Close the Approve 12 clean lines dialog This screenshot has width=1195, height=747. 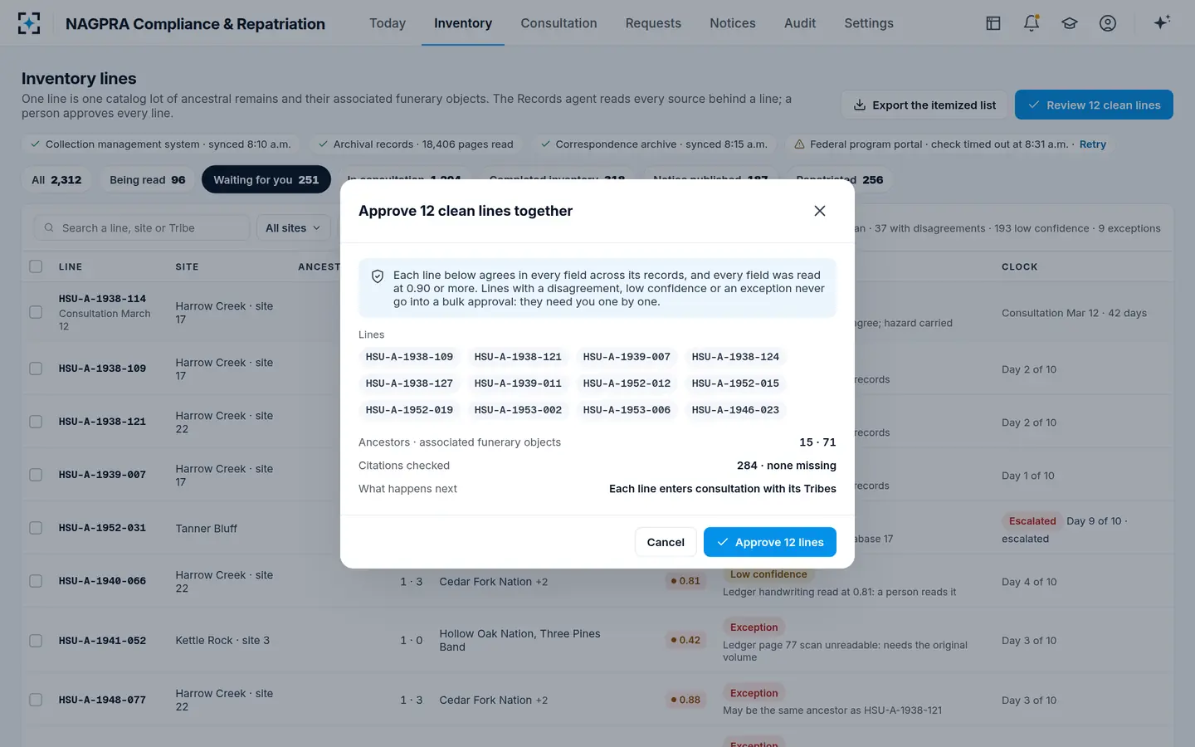pos(820,211)
